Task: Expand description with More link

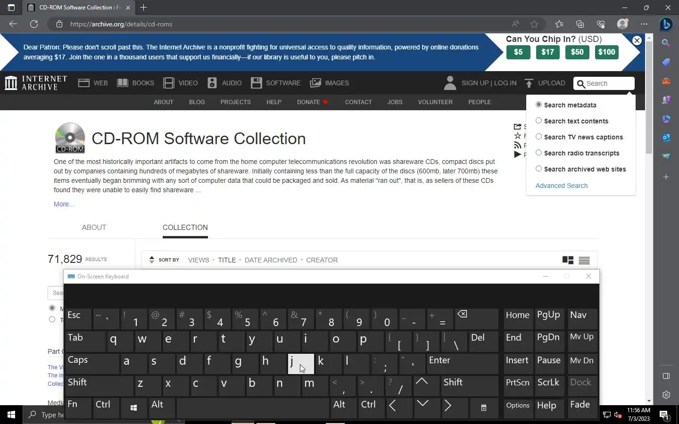Action: 64,204
